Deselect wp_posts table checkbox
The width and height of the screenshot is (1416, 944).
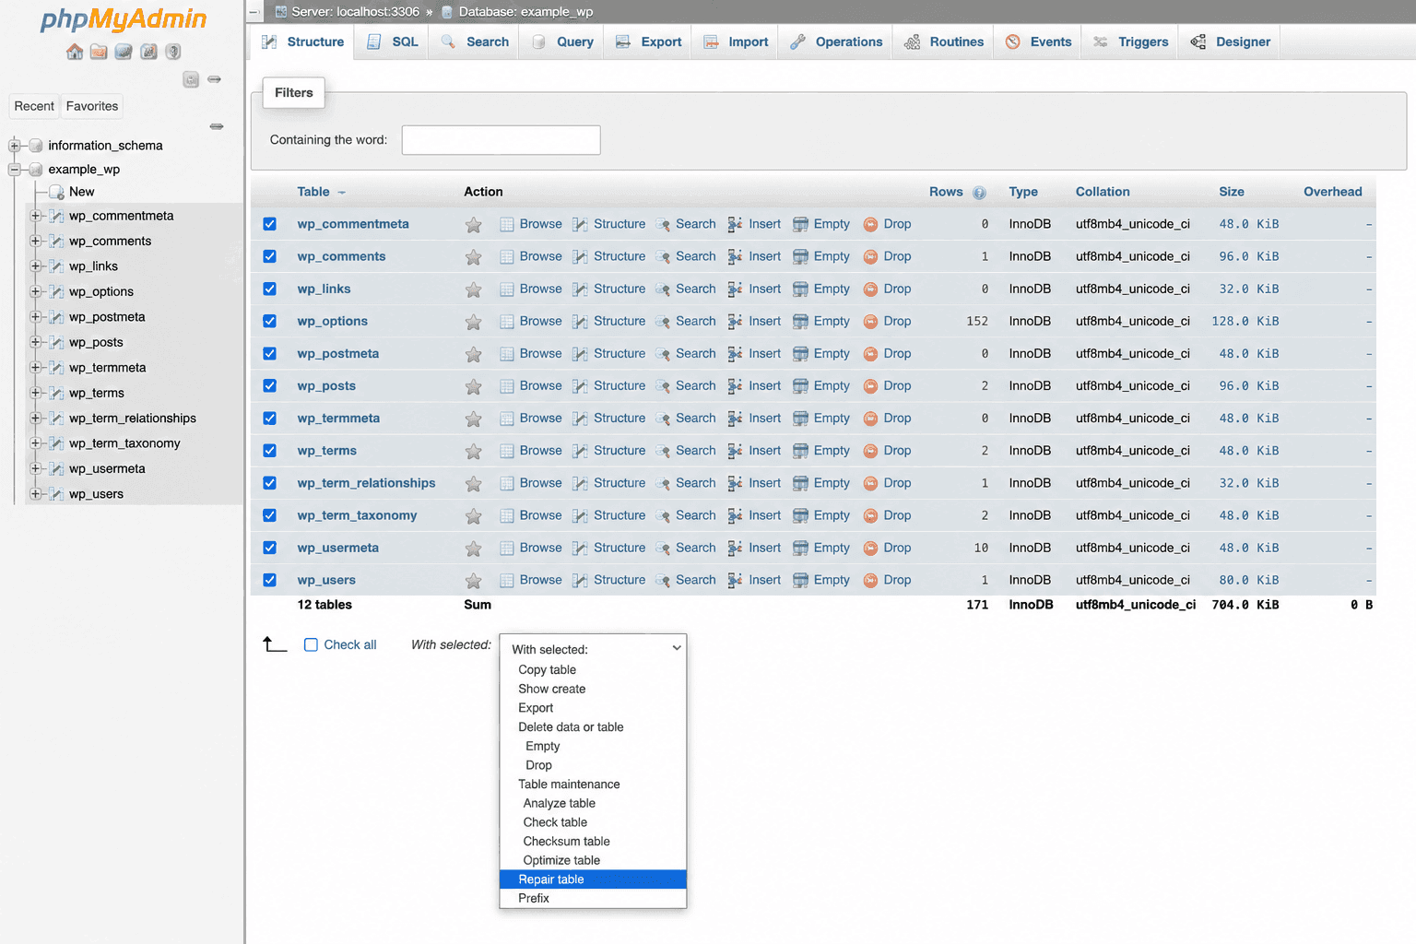point(269,385)
